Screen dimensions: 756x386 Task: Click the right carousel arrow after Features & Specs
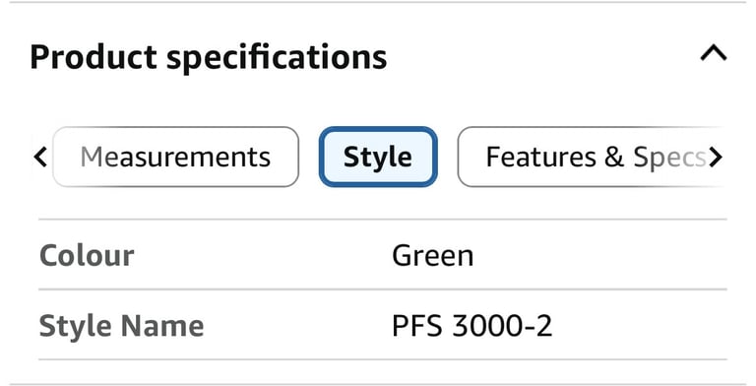716,158
